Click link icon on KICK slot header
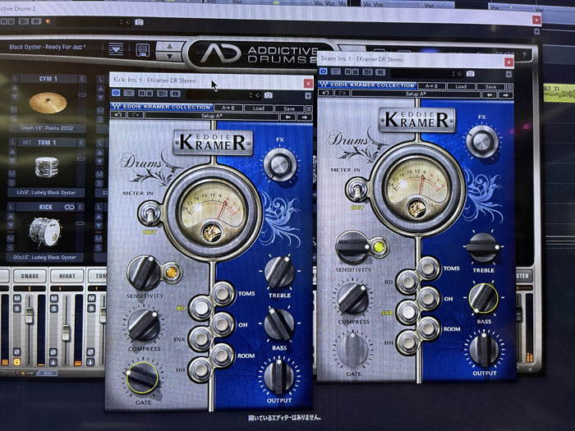The image size is (575, 431). (x=69, y=207)
